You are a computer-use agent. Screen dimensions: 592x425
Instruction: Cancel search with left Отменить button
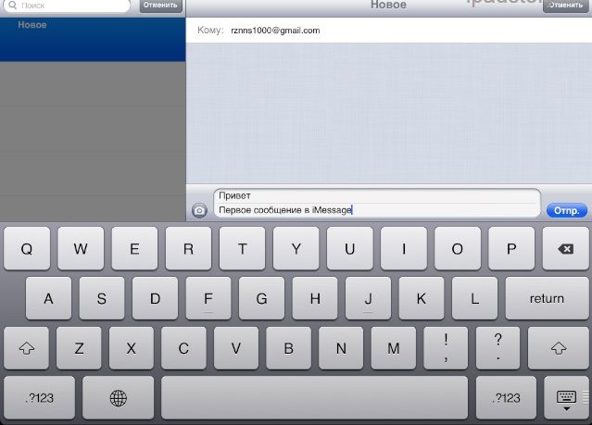pos(160,6)
